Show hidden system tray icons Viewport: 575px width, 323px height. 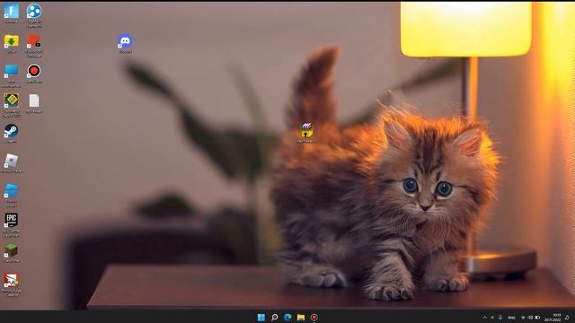click(x=485, y=318)
